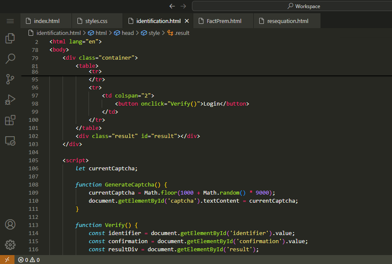
Task: Click the Workspace search box
Action: click(292, 6)
